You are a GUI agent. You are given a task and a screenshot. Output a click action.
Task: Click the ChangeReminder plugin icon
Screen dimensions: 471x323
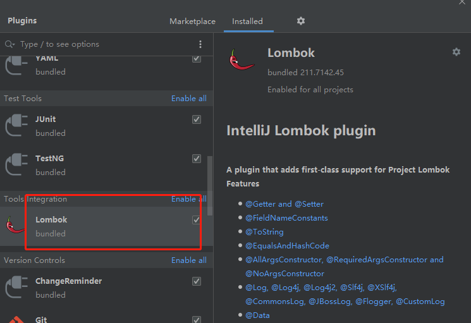coord(16,287)
